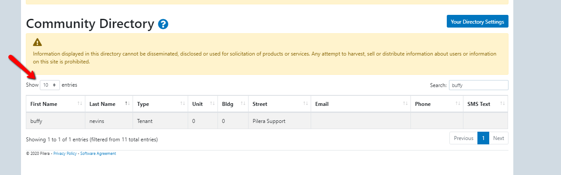Sort by Phone column arrows
The height and width of the screenshot is (175, 561).
click(x=457, y=104)
